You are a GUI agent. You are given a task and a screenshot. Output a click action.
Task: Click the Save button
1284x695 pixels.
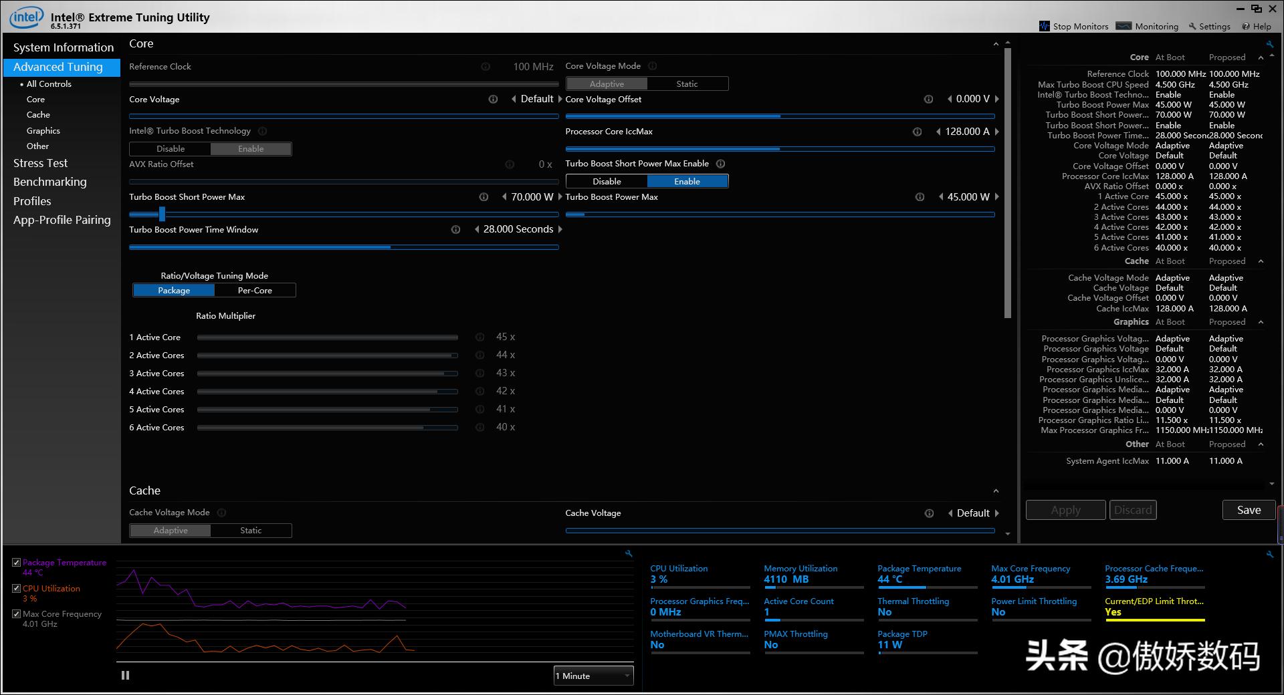tap(1249, 510)
